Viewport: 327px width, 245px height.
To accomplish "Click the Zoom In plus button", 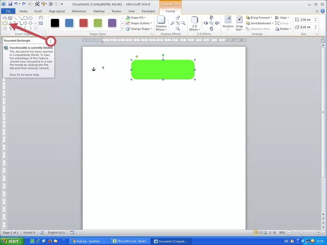I will 319,232.
